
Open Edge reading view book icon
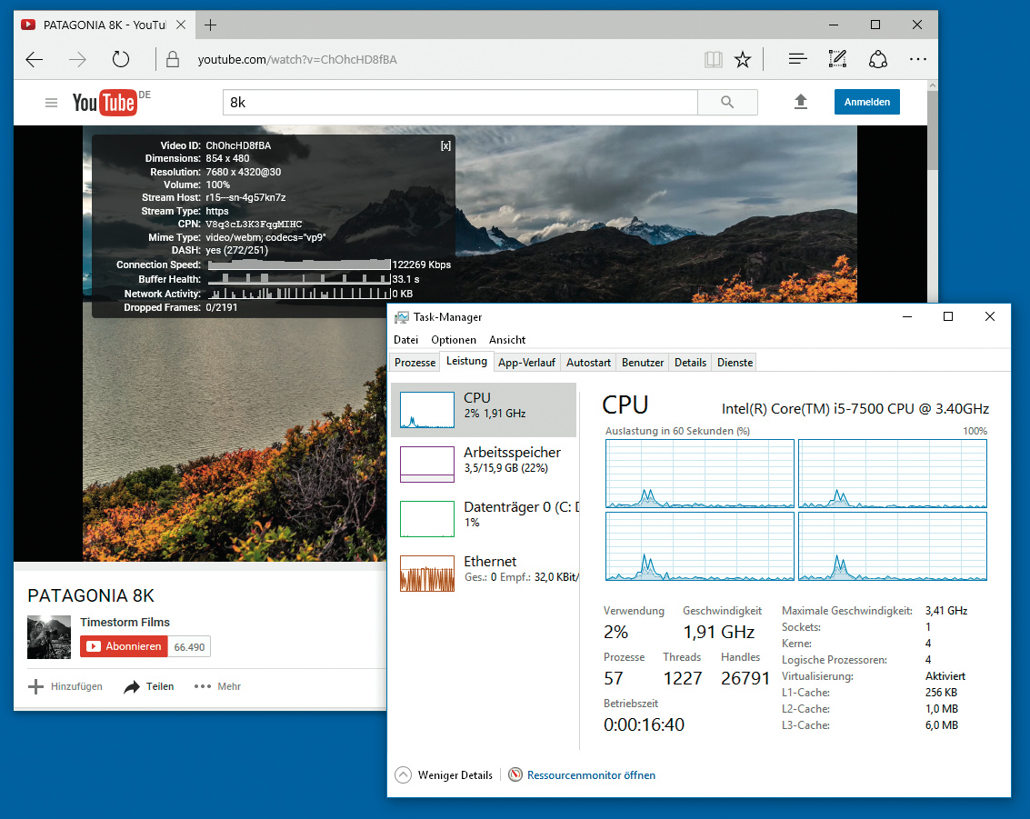713,60
